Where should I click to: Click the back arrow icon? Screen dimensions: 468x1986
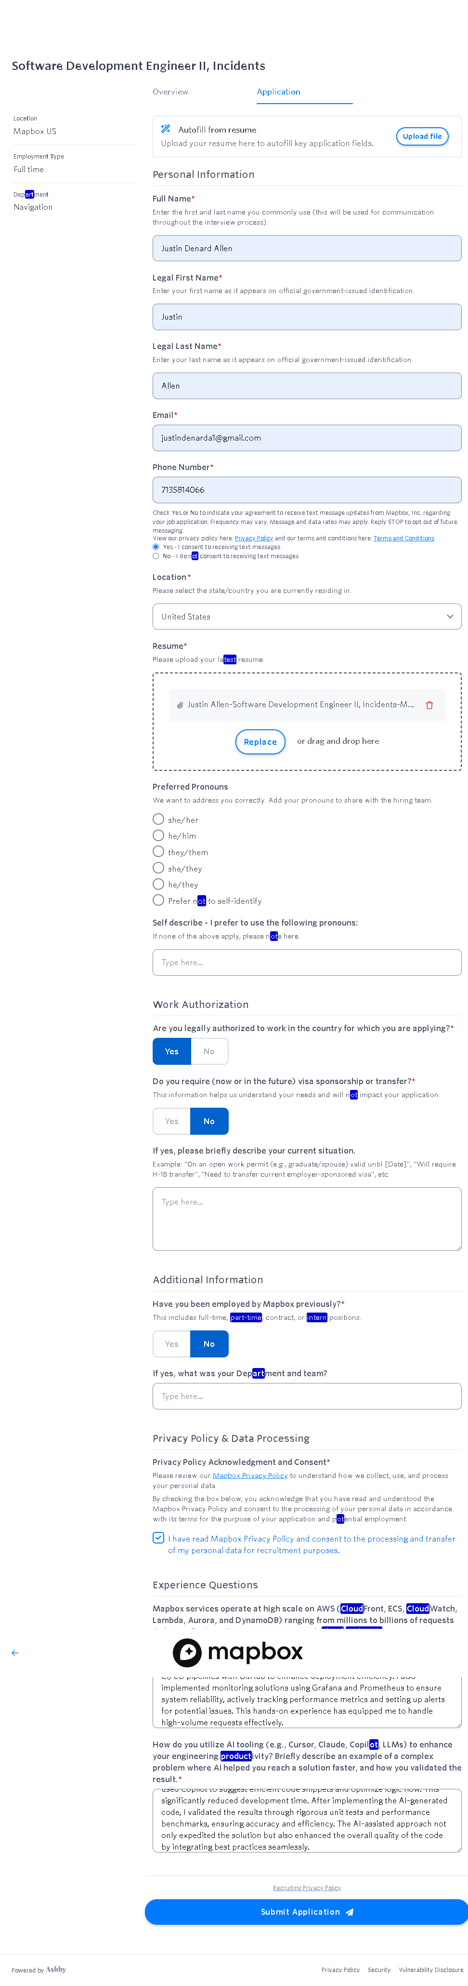point(14,1652)
